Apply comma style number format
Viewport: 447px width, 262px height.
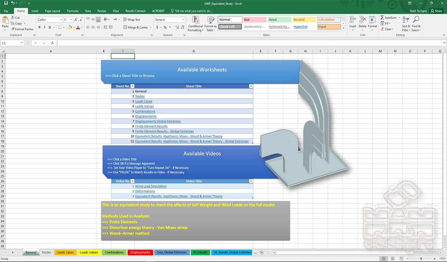(x=170, y=27)
